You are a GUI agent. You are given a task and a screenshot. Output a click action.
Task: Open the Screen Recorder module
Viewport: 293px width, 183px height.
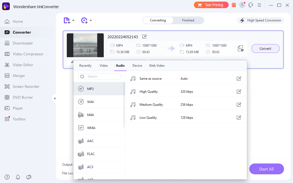pos(22,86)
